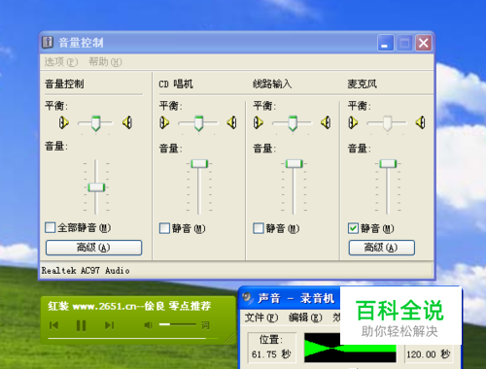Skip to next track in green player
This screenshot has height=369, width=486.
[110, 325]
